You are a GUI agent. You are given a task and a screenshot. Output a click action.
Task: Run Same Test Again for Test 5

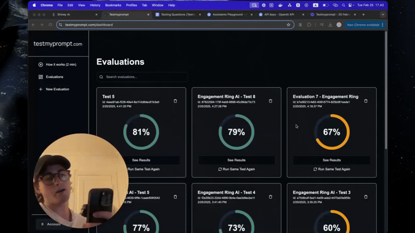tap(143, 169)
